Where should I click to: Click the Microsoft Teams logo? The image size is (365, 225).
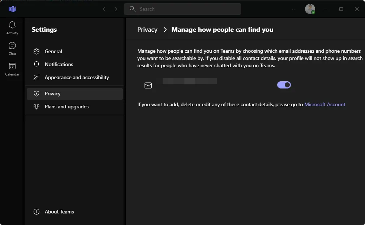[12, 9]
